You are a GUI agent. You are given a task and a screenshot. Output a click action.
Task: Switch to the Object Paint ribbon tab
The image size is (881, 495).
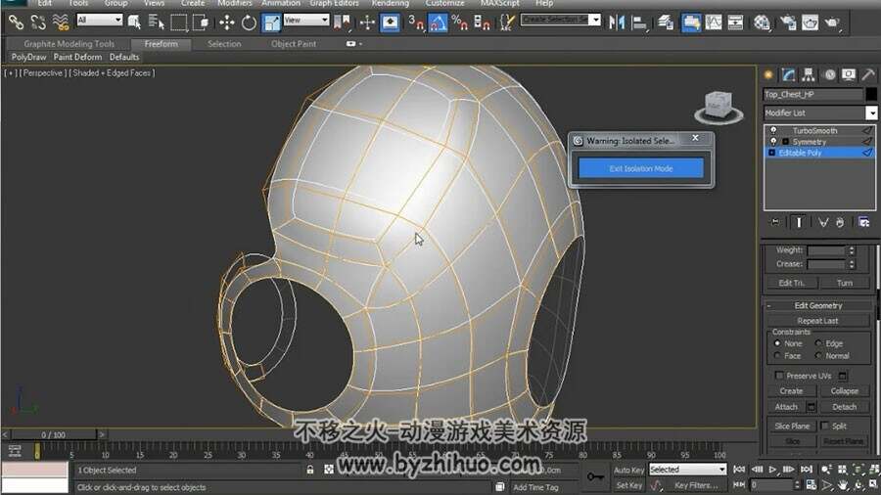[x=294, y=44]
